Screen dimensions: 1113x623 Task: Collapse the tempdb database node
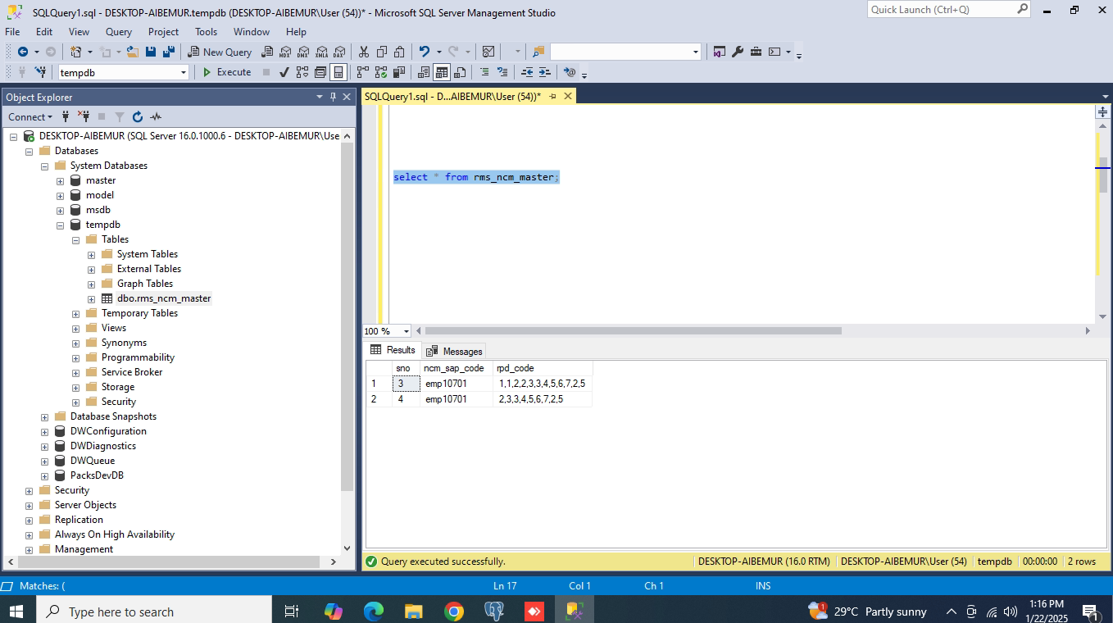click(x=61, y=225)
